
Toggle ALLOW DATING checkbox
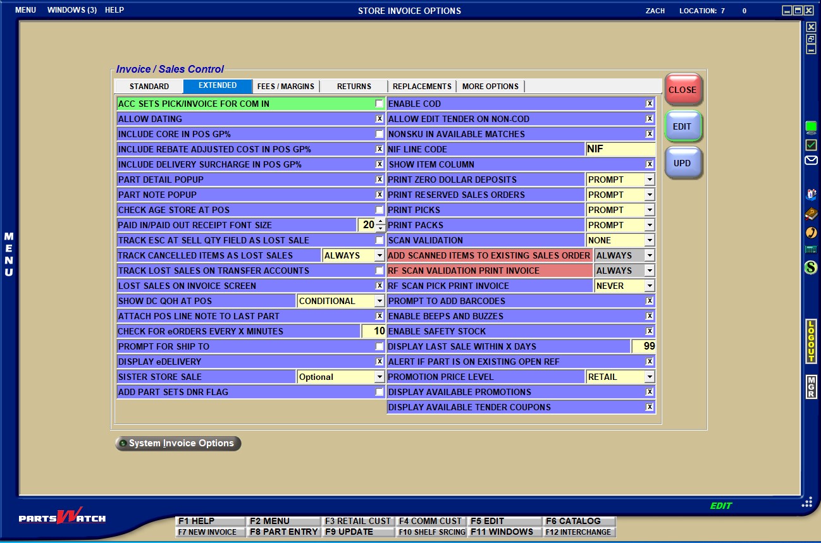pyautogui.click(x=379, y=119)
